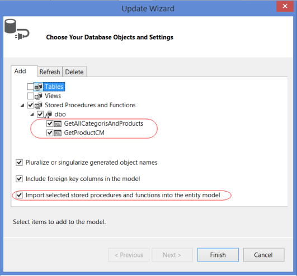The image size is (297, 276).
Task: Click the dbo schema icon
Action: 48,115
